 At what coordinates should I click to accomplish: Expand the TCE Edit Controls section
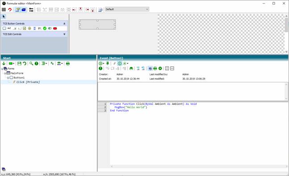click(x=64, y=34)
